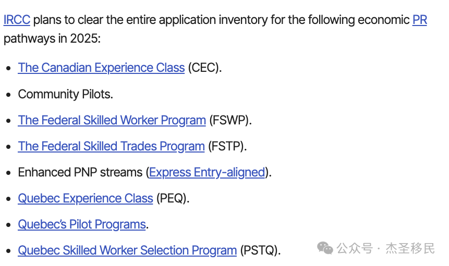Click the 杰圣移民 watermark text

[410, 248]
